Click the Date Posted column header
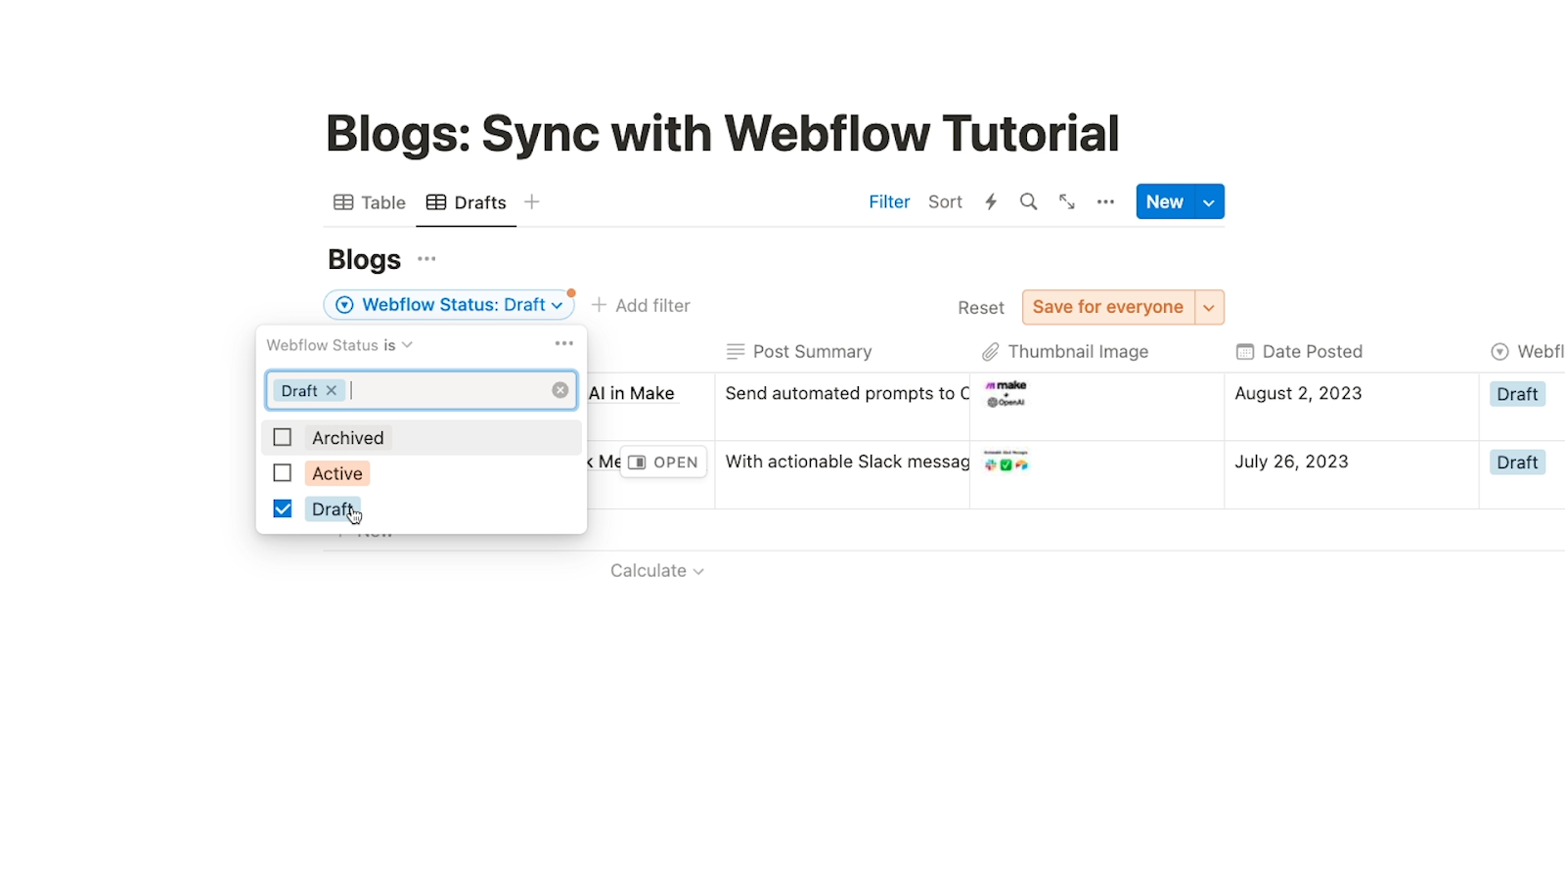The image size is (1565, 880). (1299, 351)
